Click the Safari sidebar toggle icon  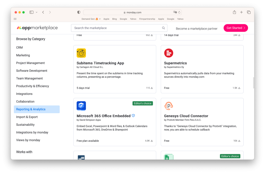pyautogui.click(x=31, y=12)
